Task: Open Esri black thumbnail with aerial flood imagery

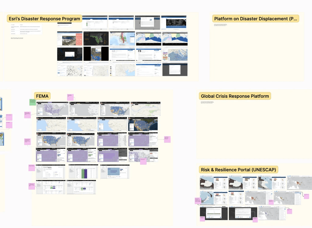Action: click(x=96, y=54)
